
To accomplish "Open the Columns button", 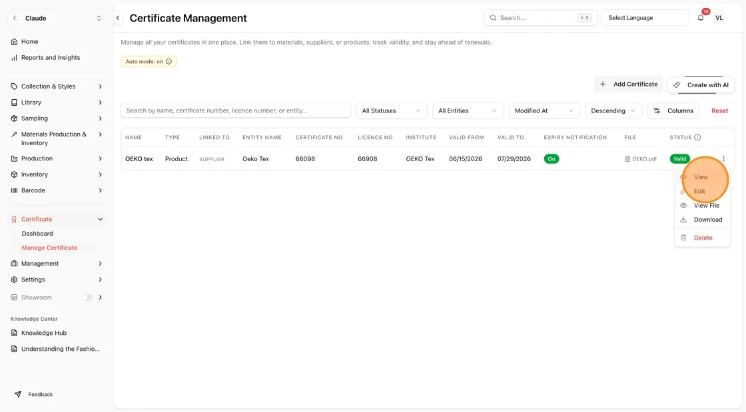I will point(673,110).
